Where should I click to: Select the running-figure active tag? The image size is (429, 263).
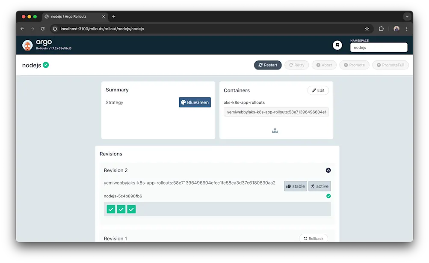[x=320, y=186]
